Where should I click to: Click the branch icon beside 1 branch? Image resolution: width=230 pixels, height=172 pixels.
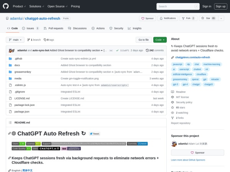29,40
